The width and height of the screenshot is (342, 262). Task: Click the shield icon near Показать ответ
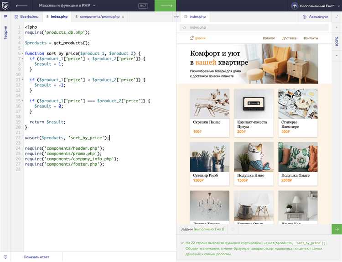point(5,257)
